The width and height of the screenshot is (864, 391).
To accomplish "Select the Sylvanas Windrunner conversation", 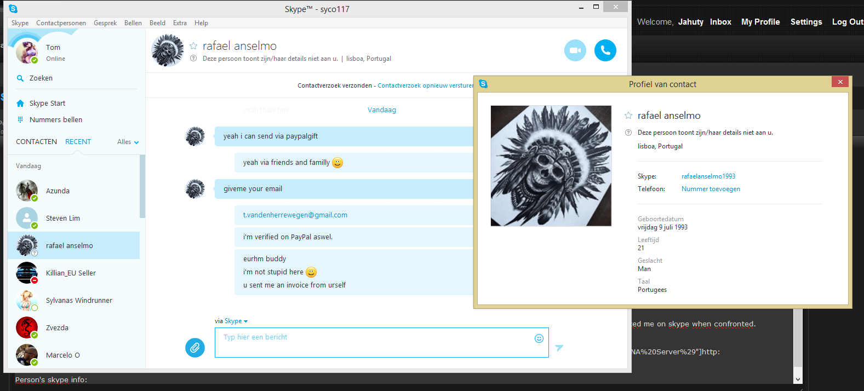I will pyautogui.click(x=73, y=300).
